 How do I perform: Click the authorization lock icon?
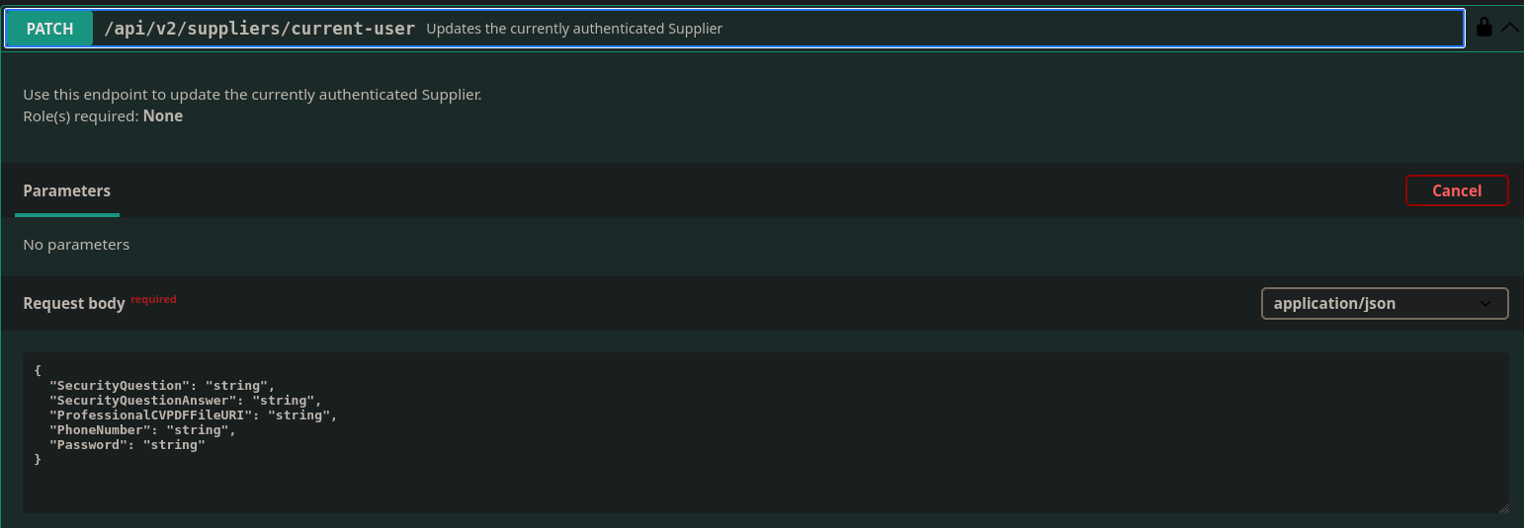coord(1483,28)
